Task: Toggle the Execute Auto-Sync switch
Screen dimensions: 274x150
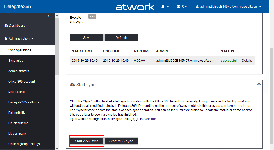Action: click(x=96, y=16)
